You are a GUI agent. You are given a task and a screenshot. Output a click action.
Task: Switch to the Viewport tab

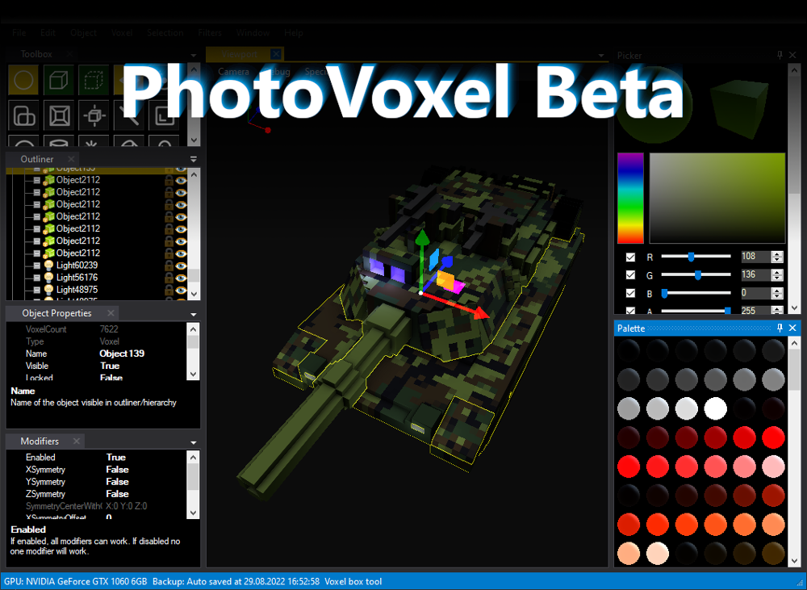coord(239,54)
